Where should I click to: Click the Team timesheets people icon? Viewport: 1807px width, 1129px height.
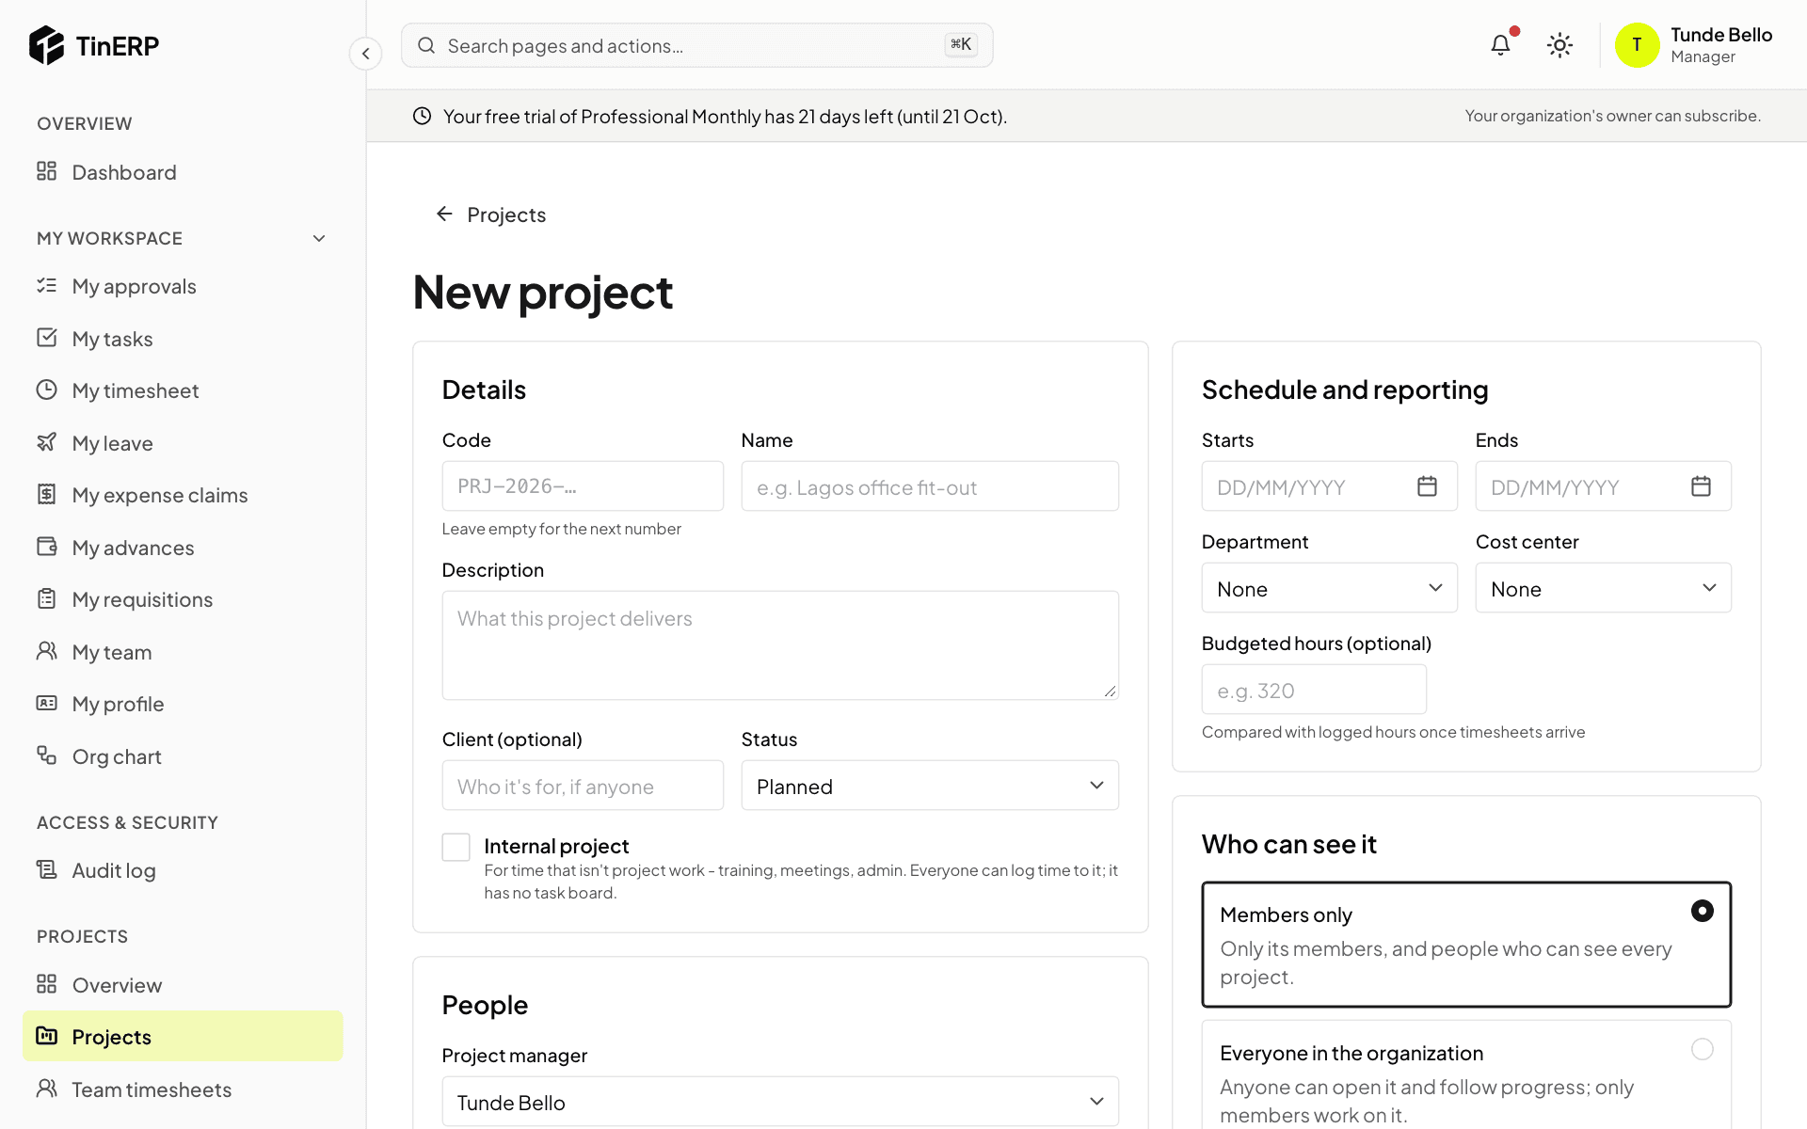click(46, 1089)
